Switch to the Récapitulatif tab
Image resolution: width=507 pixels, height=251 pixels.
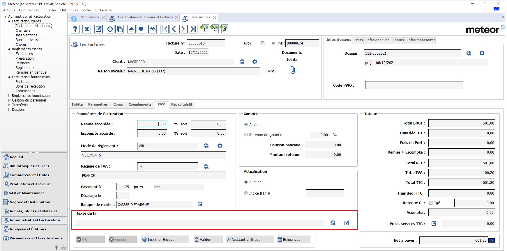pos(182,104)
